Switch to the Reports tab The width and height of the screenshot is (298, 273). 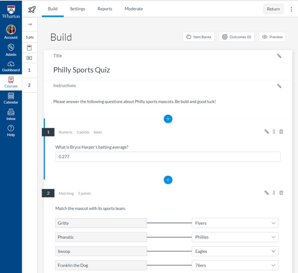coord(105,9)
